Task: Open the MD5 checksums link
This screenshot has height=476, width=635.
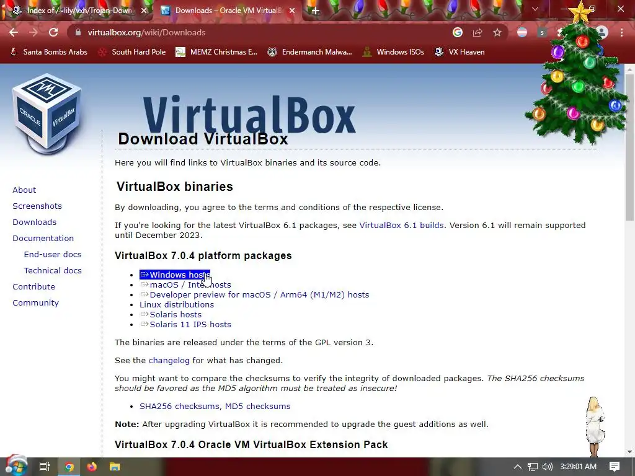Action: point(257,407)
